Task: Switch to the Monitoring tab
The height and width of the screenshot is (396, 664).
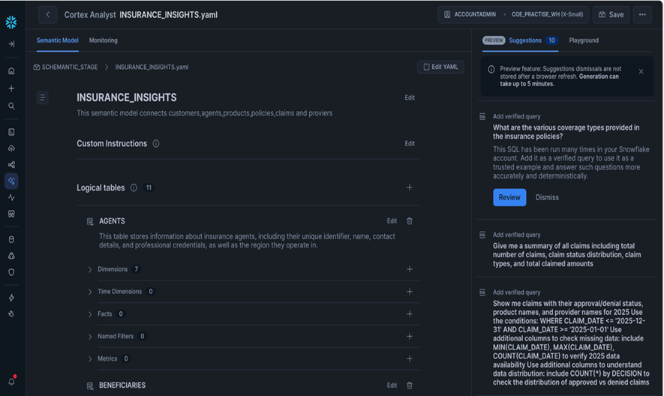Action: coord(103,40)
